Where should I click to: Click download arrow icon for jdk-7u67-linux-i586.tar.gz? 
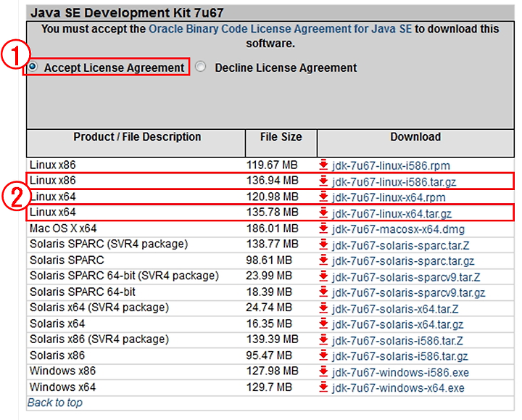(x=323, y=181)
